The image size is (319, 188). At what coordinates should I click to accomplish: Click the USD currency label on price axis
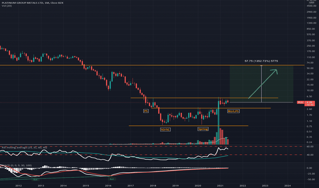click(x=311, y=2)
